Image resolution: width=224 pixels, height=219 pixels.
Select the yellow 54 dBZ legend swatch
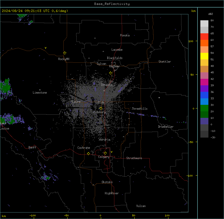coord(204,56)
